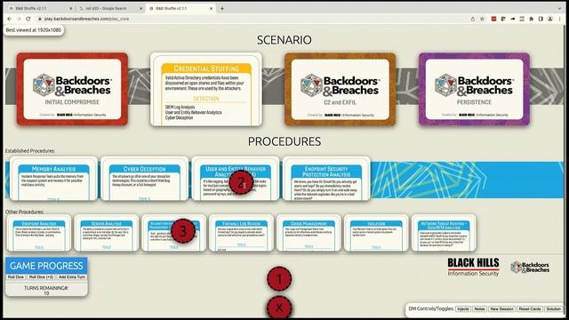Click the Black Hills Information Security logo
The width and height of the screenshot is (569, 320).
[473, 267]
